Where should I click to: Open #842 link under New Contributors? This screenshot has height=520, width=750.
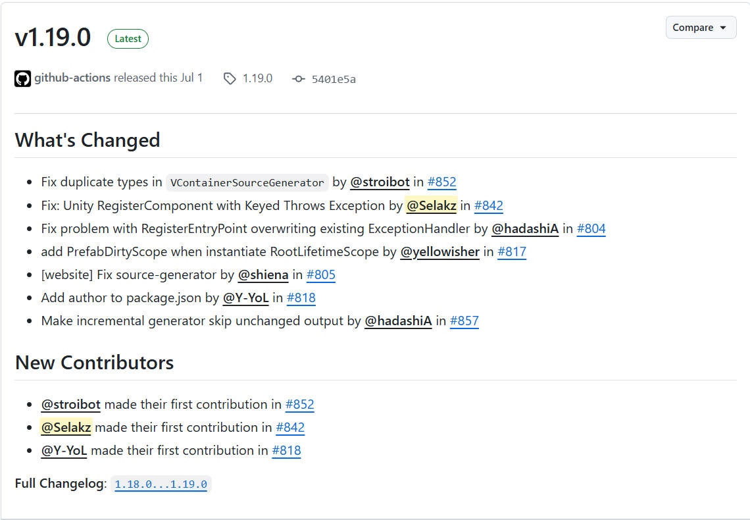coord(290,428)
